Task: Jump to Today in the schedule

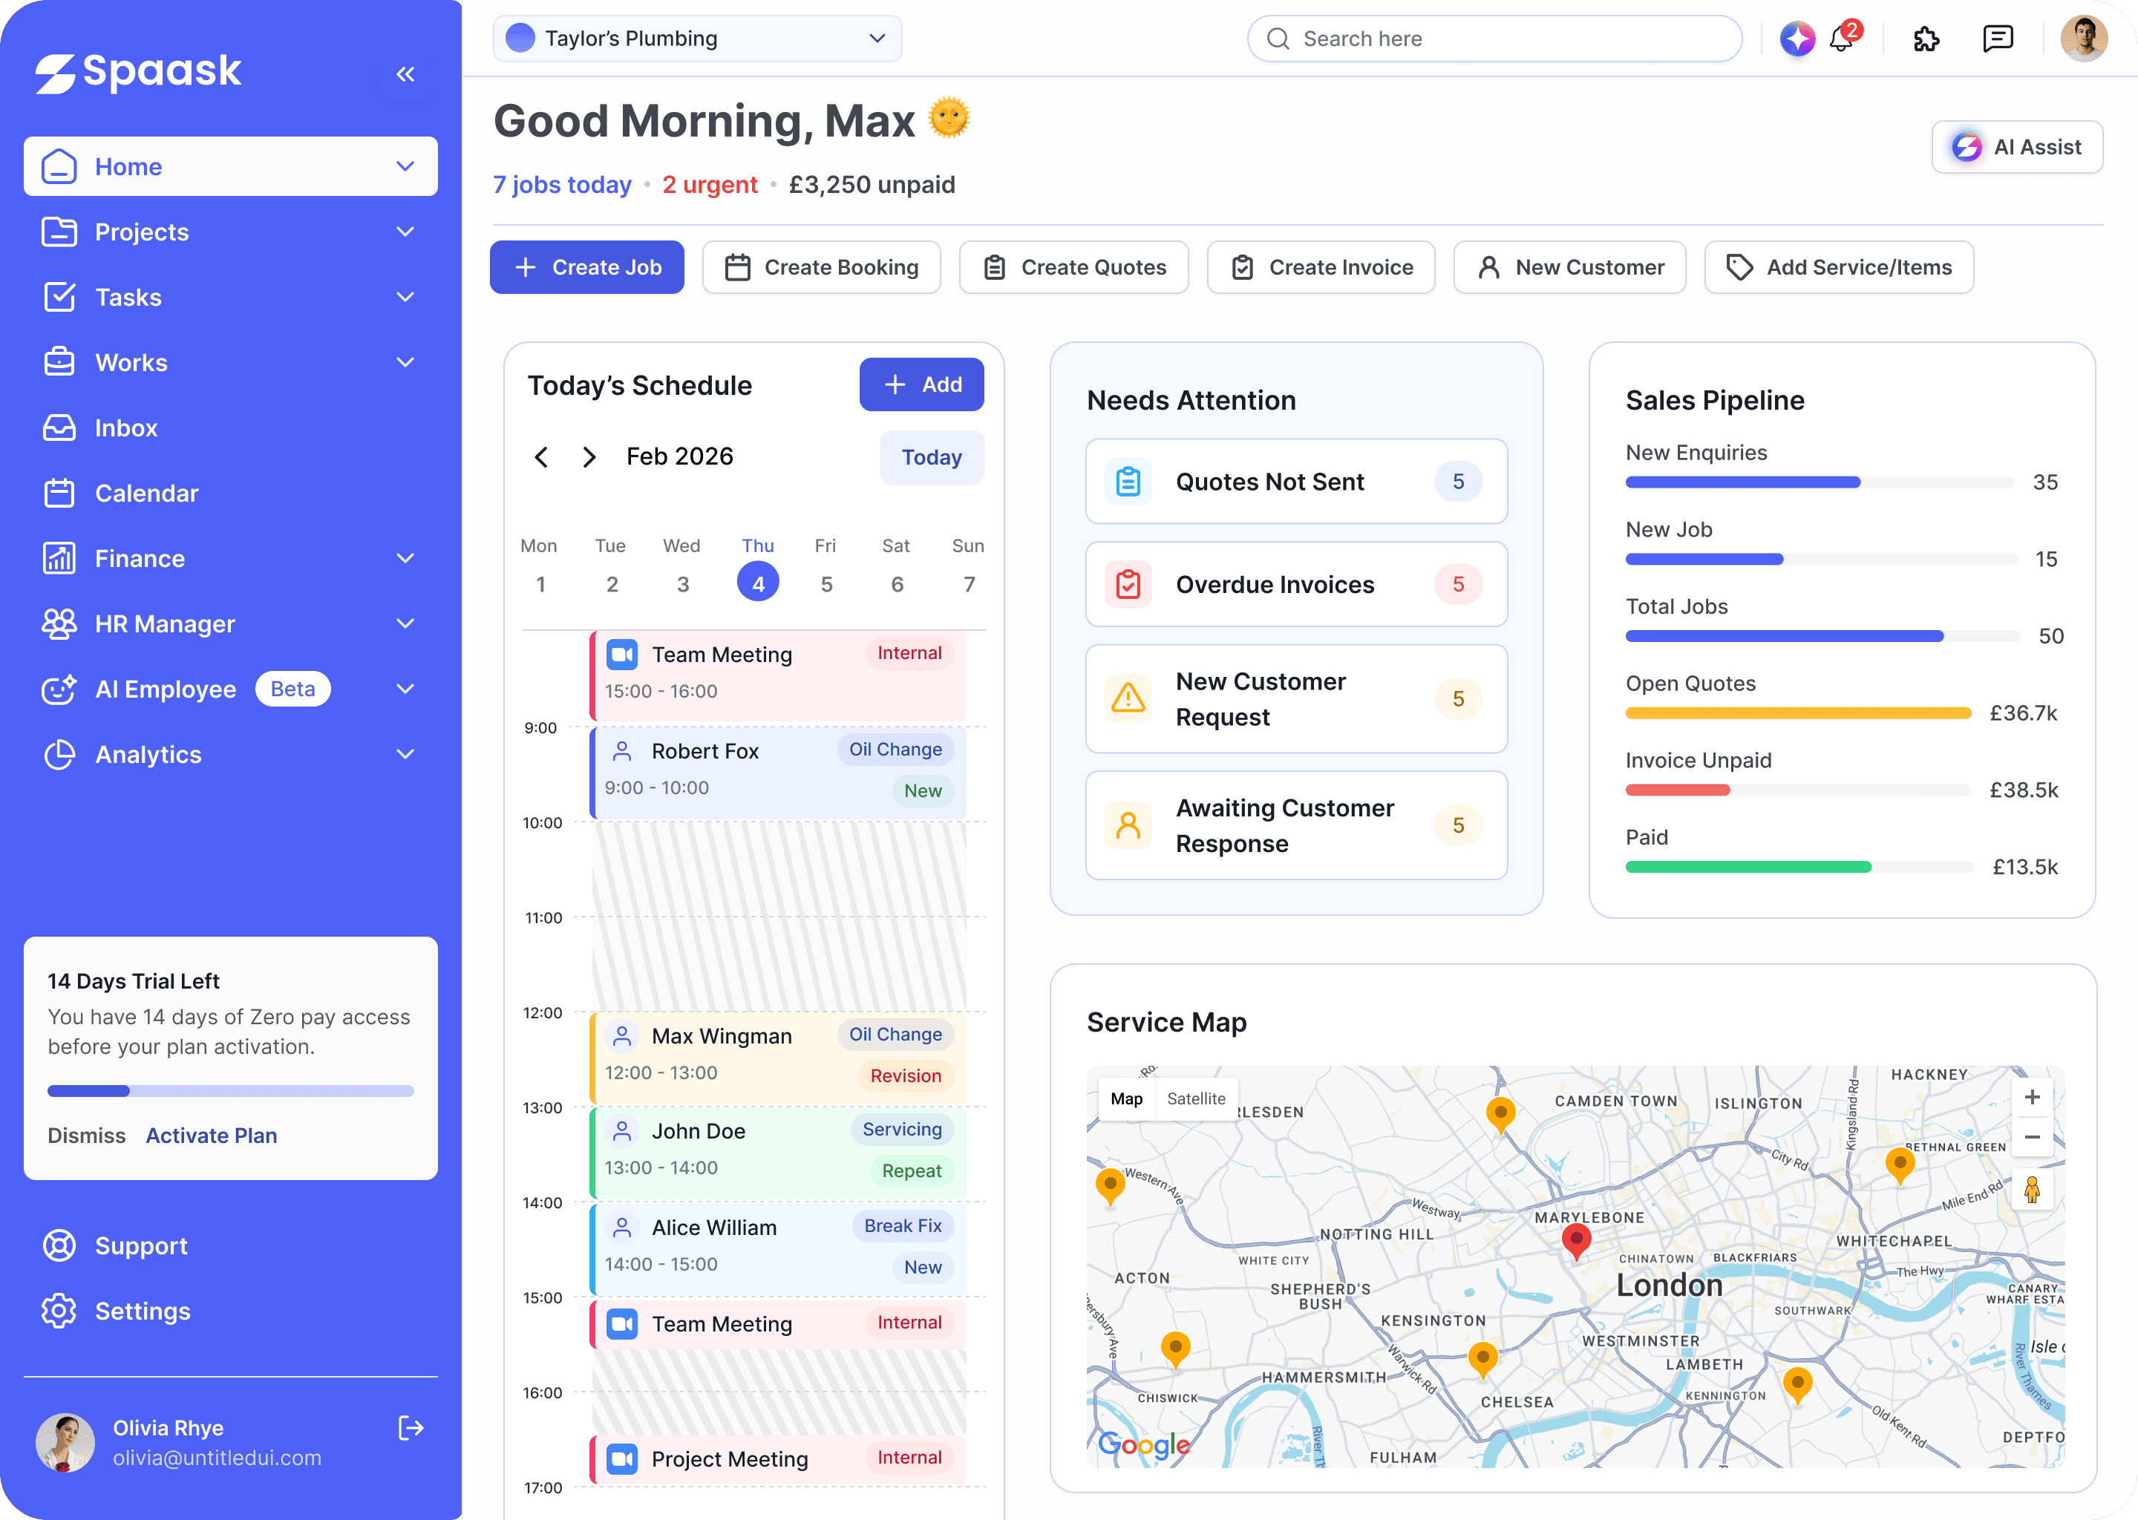Action: pyautogui.click(x=932, y=458)
